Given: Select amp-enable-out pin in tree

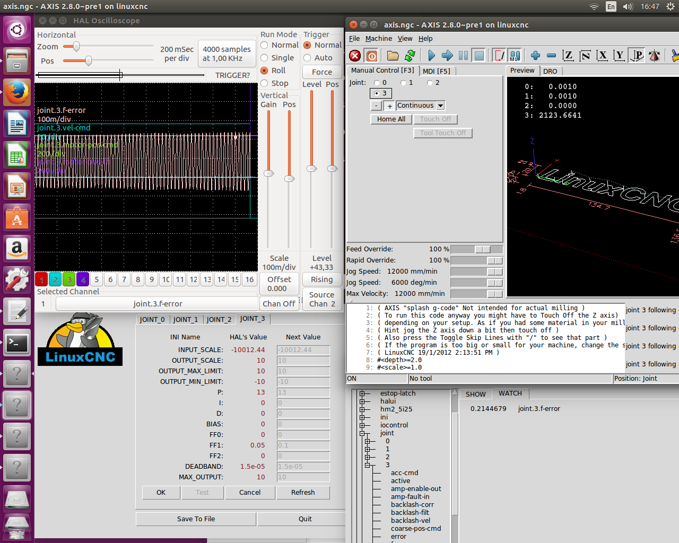Looking at the screenshot, I should 416,489.
